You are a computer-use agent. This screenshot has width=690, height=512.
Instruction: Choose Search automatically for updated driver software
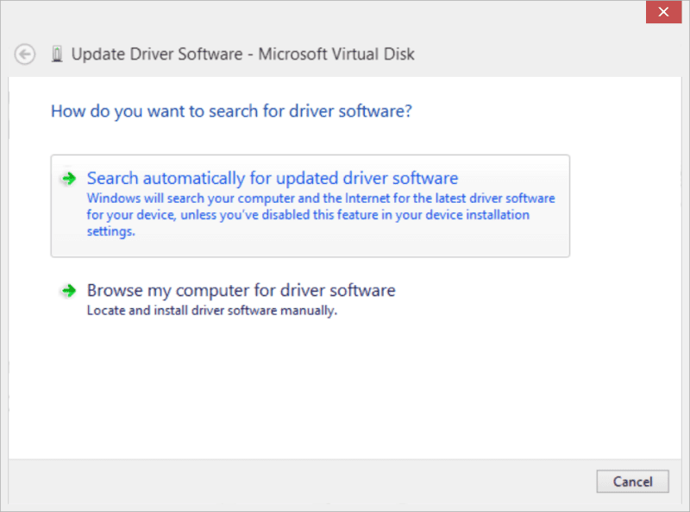click(310, 205)
